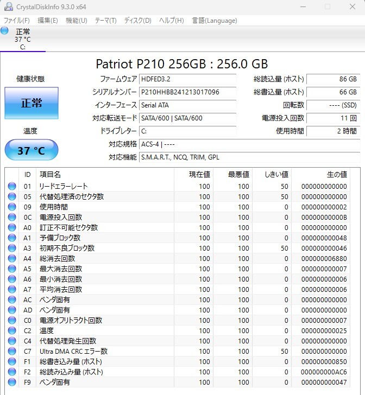Open the ディスク(D) menu
This screenshot has height=395, width=365.
137,21
